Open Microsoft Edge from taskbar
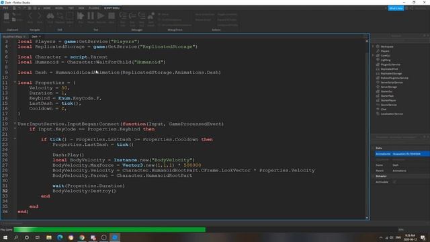 point(60,237)
